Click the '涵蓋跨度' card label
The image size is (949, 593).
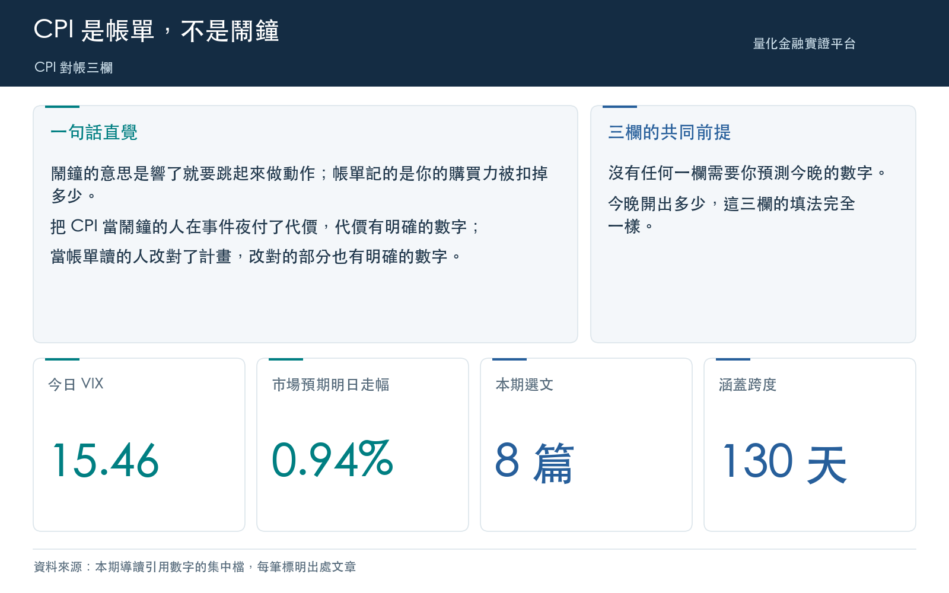[x=747, y=385]
